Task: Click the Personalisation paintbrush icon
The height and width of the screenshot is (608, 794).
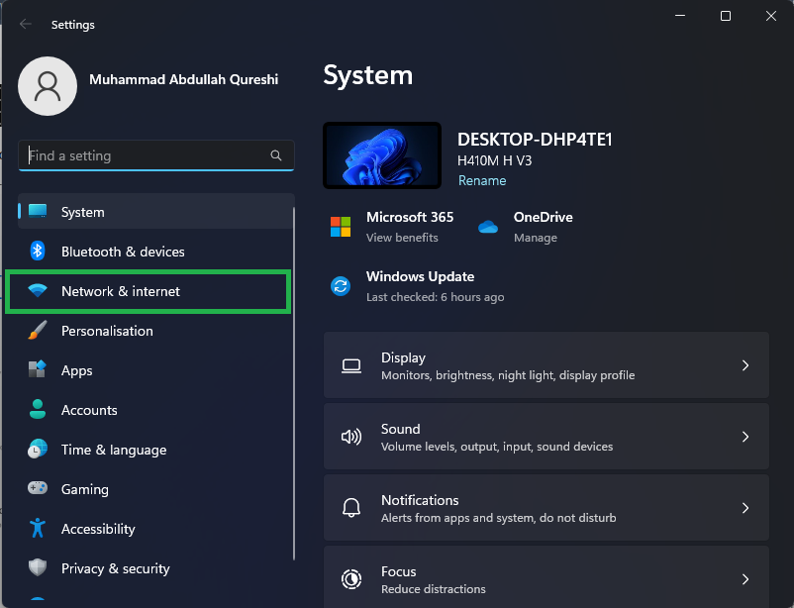Action: tap(38, 331)
